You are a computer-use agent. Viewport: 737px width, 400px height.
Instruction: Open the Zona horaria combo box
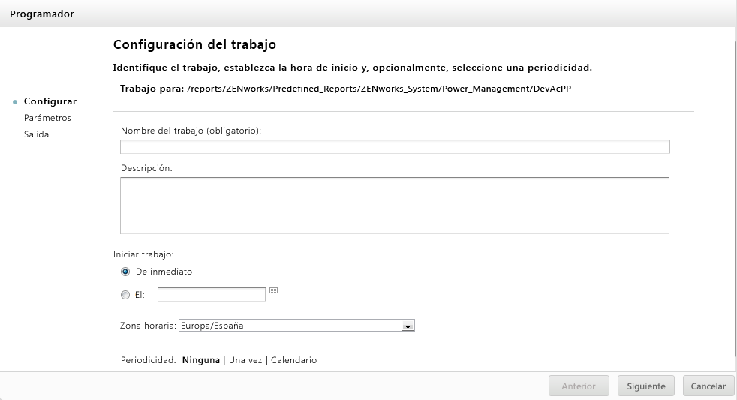(x=290, y=326)
